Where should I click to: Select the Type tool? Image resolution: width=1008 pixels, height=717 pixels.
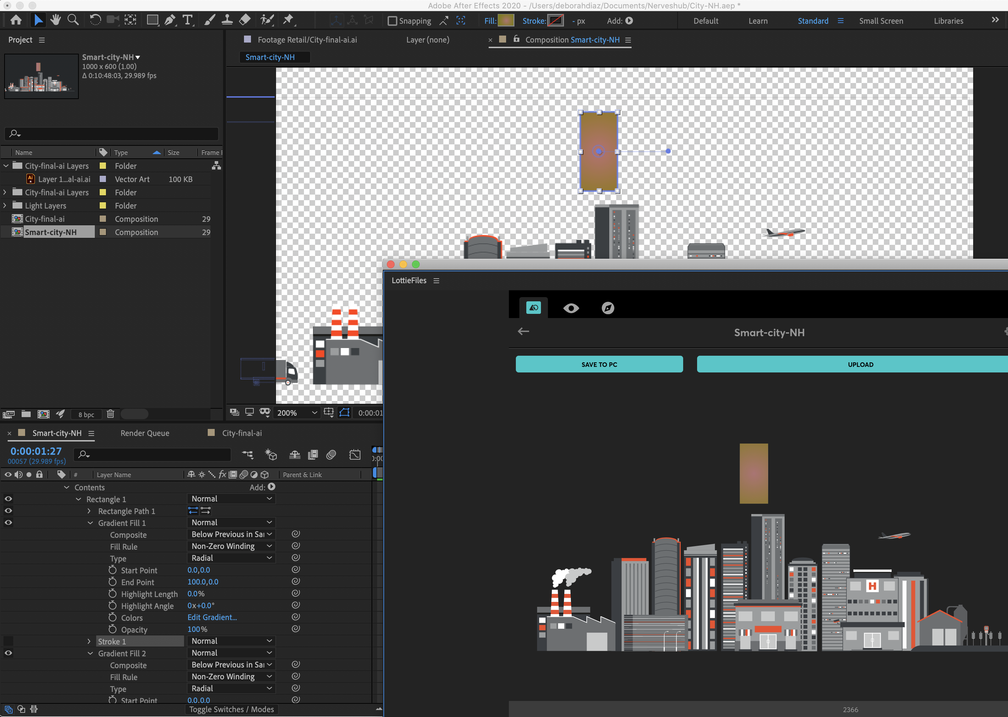pos(188,20)
